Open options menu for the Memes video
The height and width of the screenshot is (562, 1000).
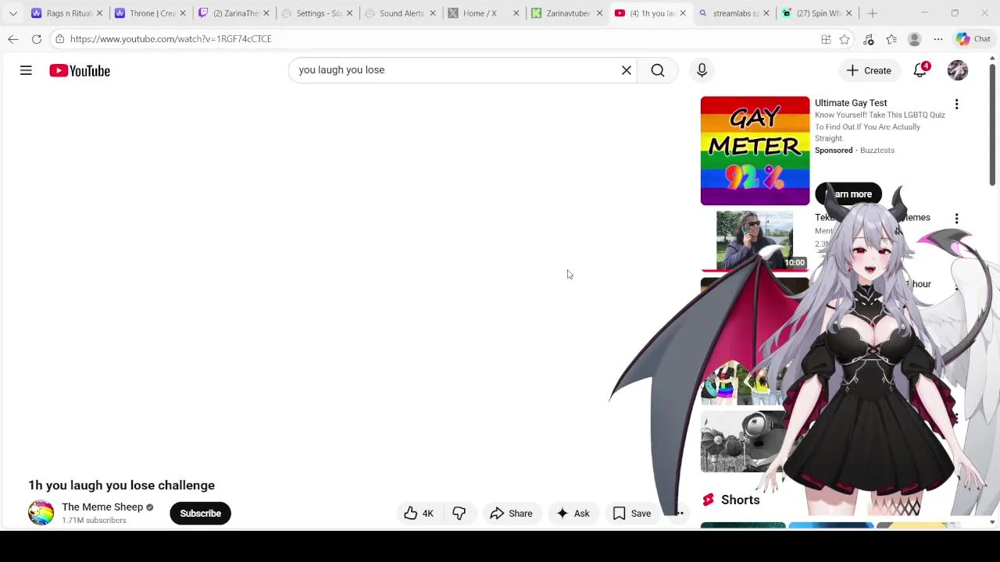(x=956, y=219)
